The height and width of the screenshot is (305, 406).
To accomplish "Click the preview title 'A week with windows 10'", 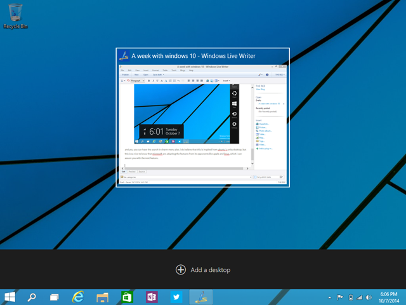I will click(193, 56).
